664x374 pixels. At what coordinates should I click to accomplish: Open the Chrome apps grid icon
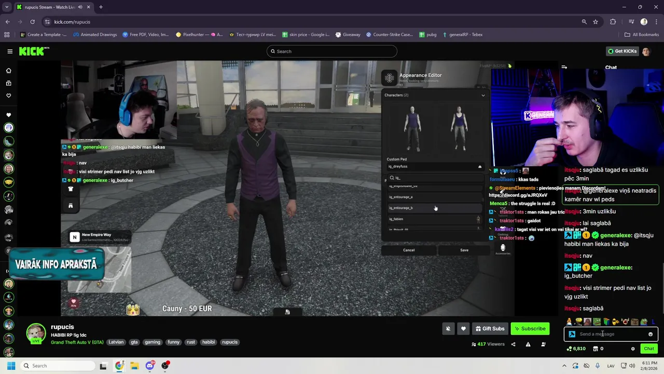pyautogui.click(x=7, y=35)
